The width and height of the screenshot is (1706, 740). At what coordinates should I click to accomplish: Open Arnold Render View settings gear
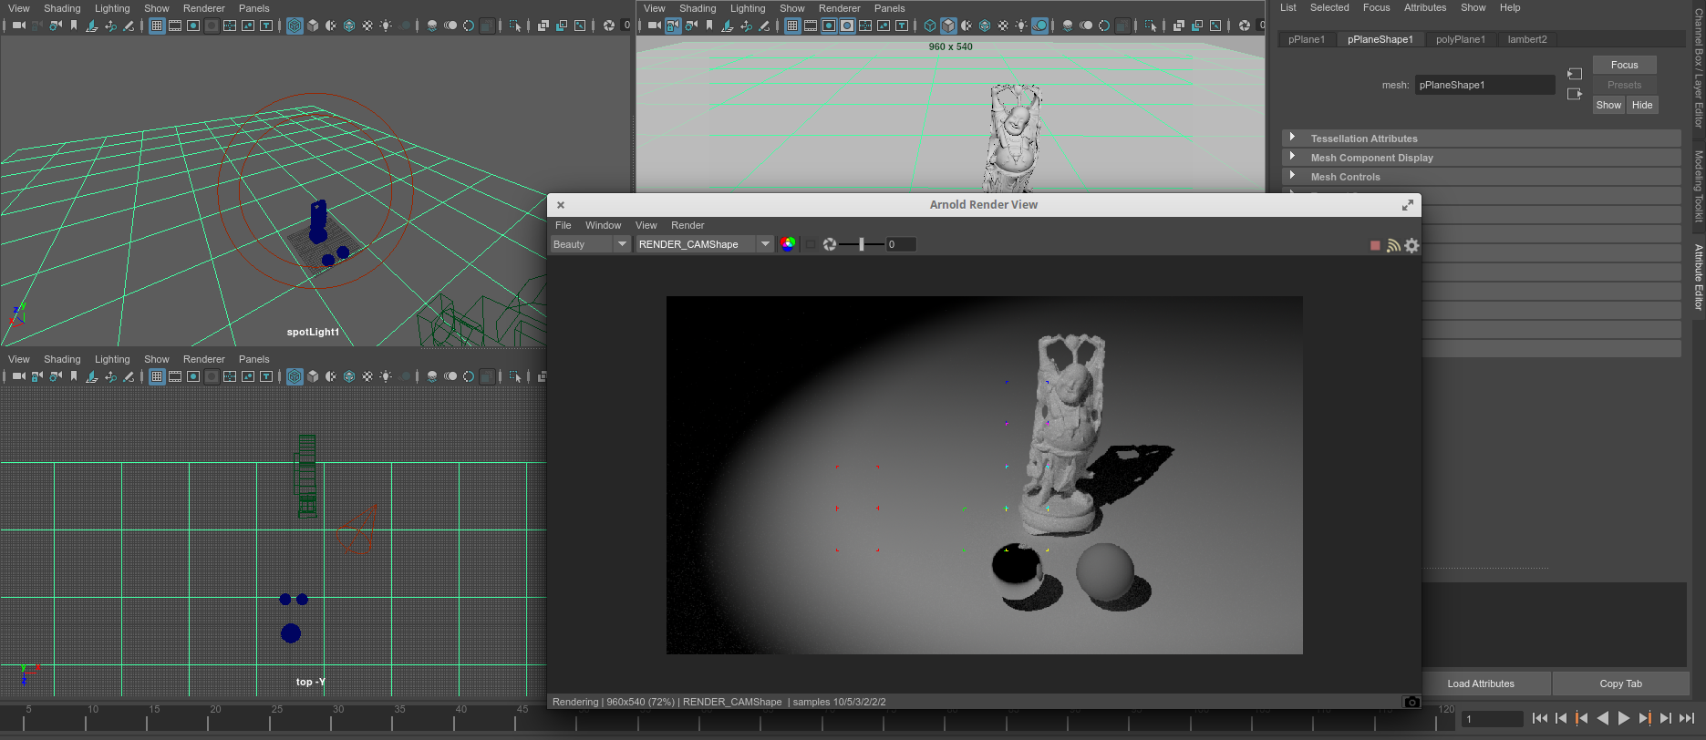coord(1411,245)
